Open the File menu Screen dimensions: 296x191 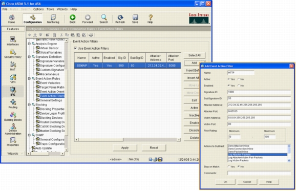click(x=5, y=9)
